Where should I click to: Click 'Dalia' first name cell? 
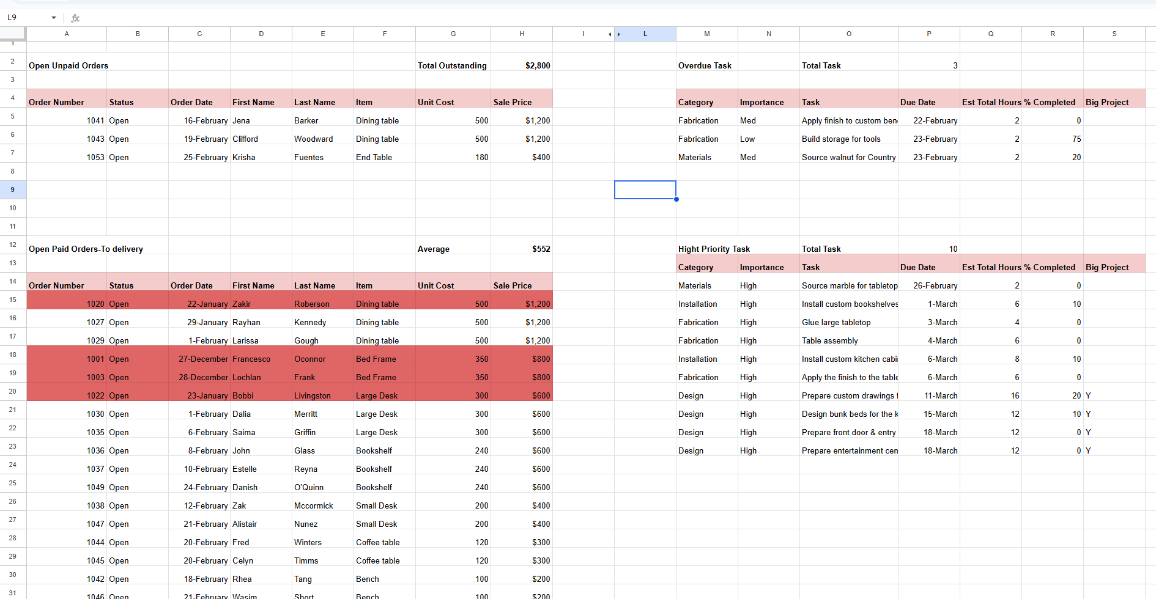point(261,410)
